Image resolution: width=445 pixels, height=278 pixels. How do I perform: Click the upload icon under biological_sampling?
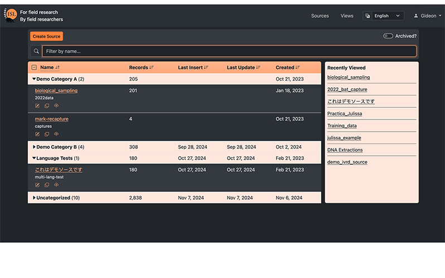click(x=56, y=106)
